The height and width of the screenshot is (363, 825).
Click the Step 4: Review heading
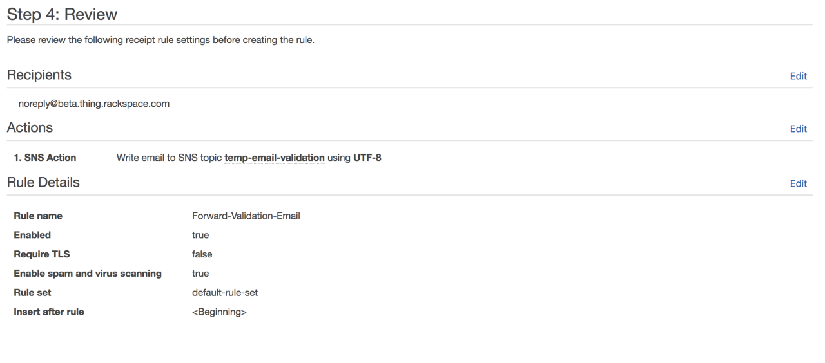(x=63, y=14)
